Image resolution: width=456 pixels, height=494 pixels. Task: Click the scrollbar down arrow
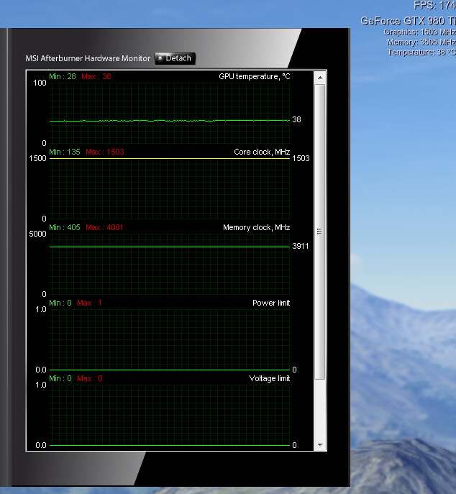click(x=320, y=445)
